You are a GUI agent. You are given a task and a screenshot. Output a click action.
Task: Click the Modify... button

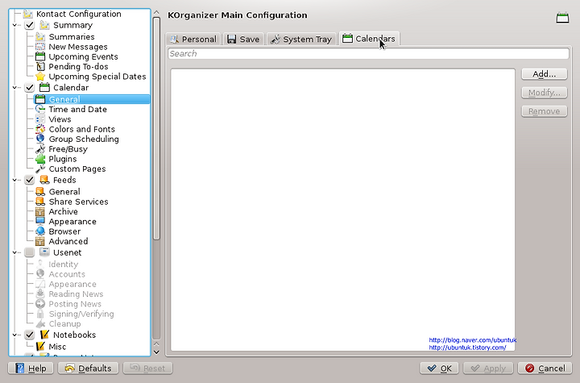tap(544, 92)
